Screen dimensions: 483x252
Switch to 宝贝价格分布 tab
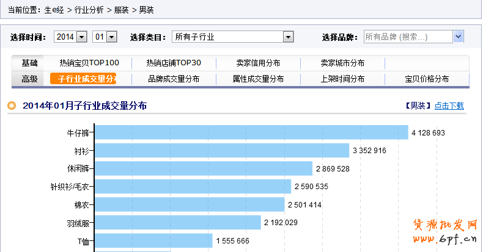pos(427,79)
